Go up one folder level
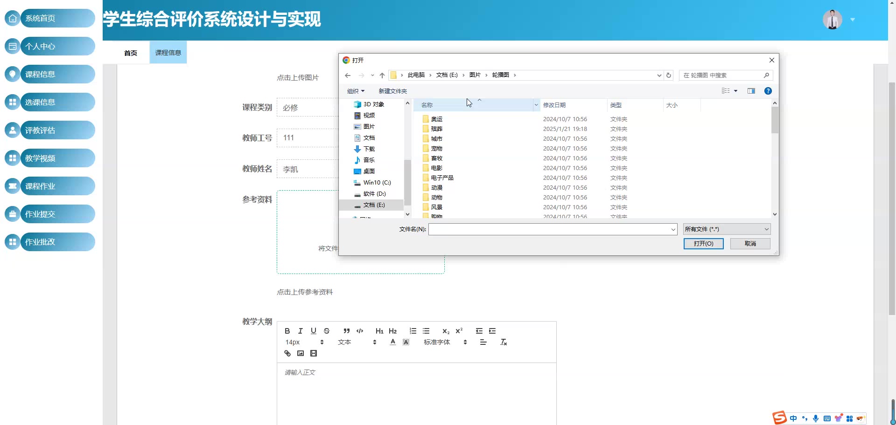Image resolution: width=896 pixels, height=425 pixels. pos(382,75)
